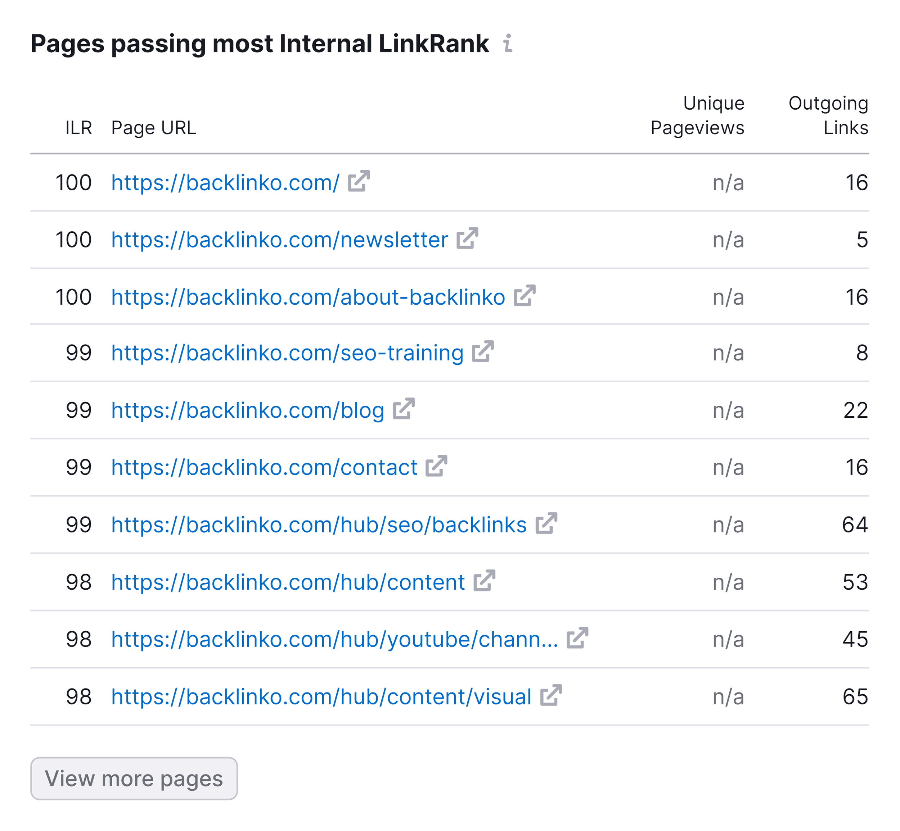Open external link icon for hub/content/visual row
The image size is (900, 831).
coord(551,695)
